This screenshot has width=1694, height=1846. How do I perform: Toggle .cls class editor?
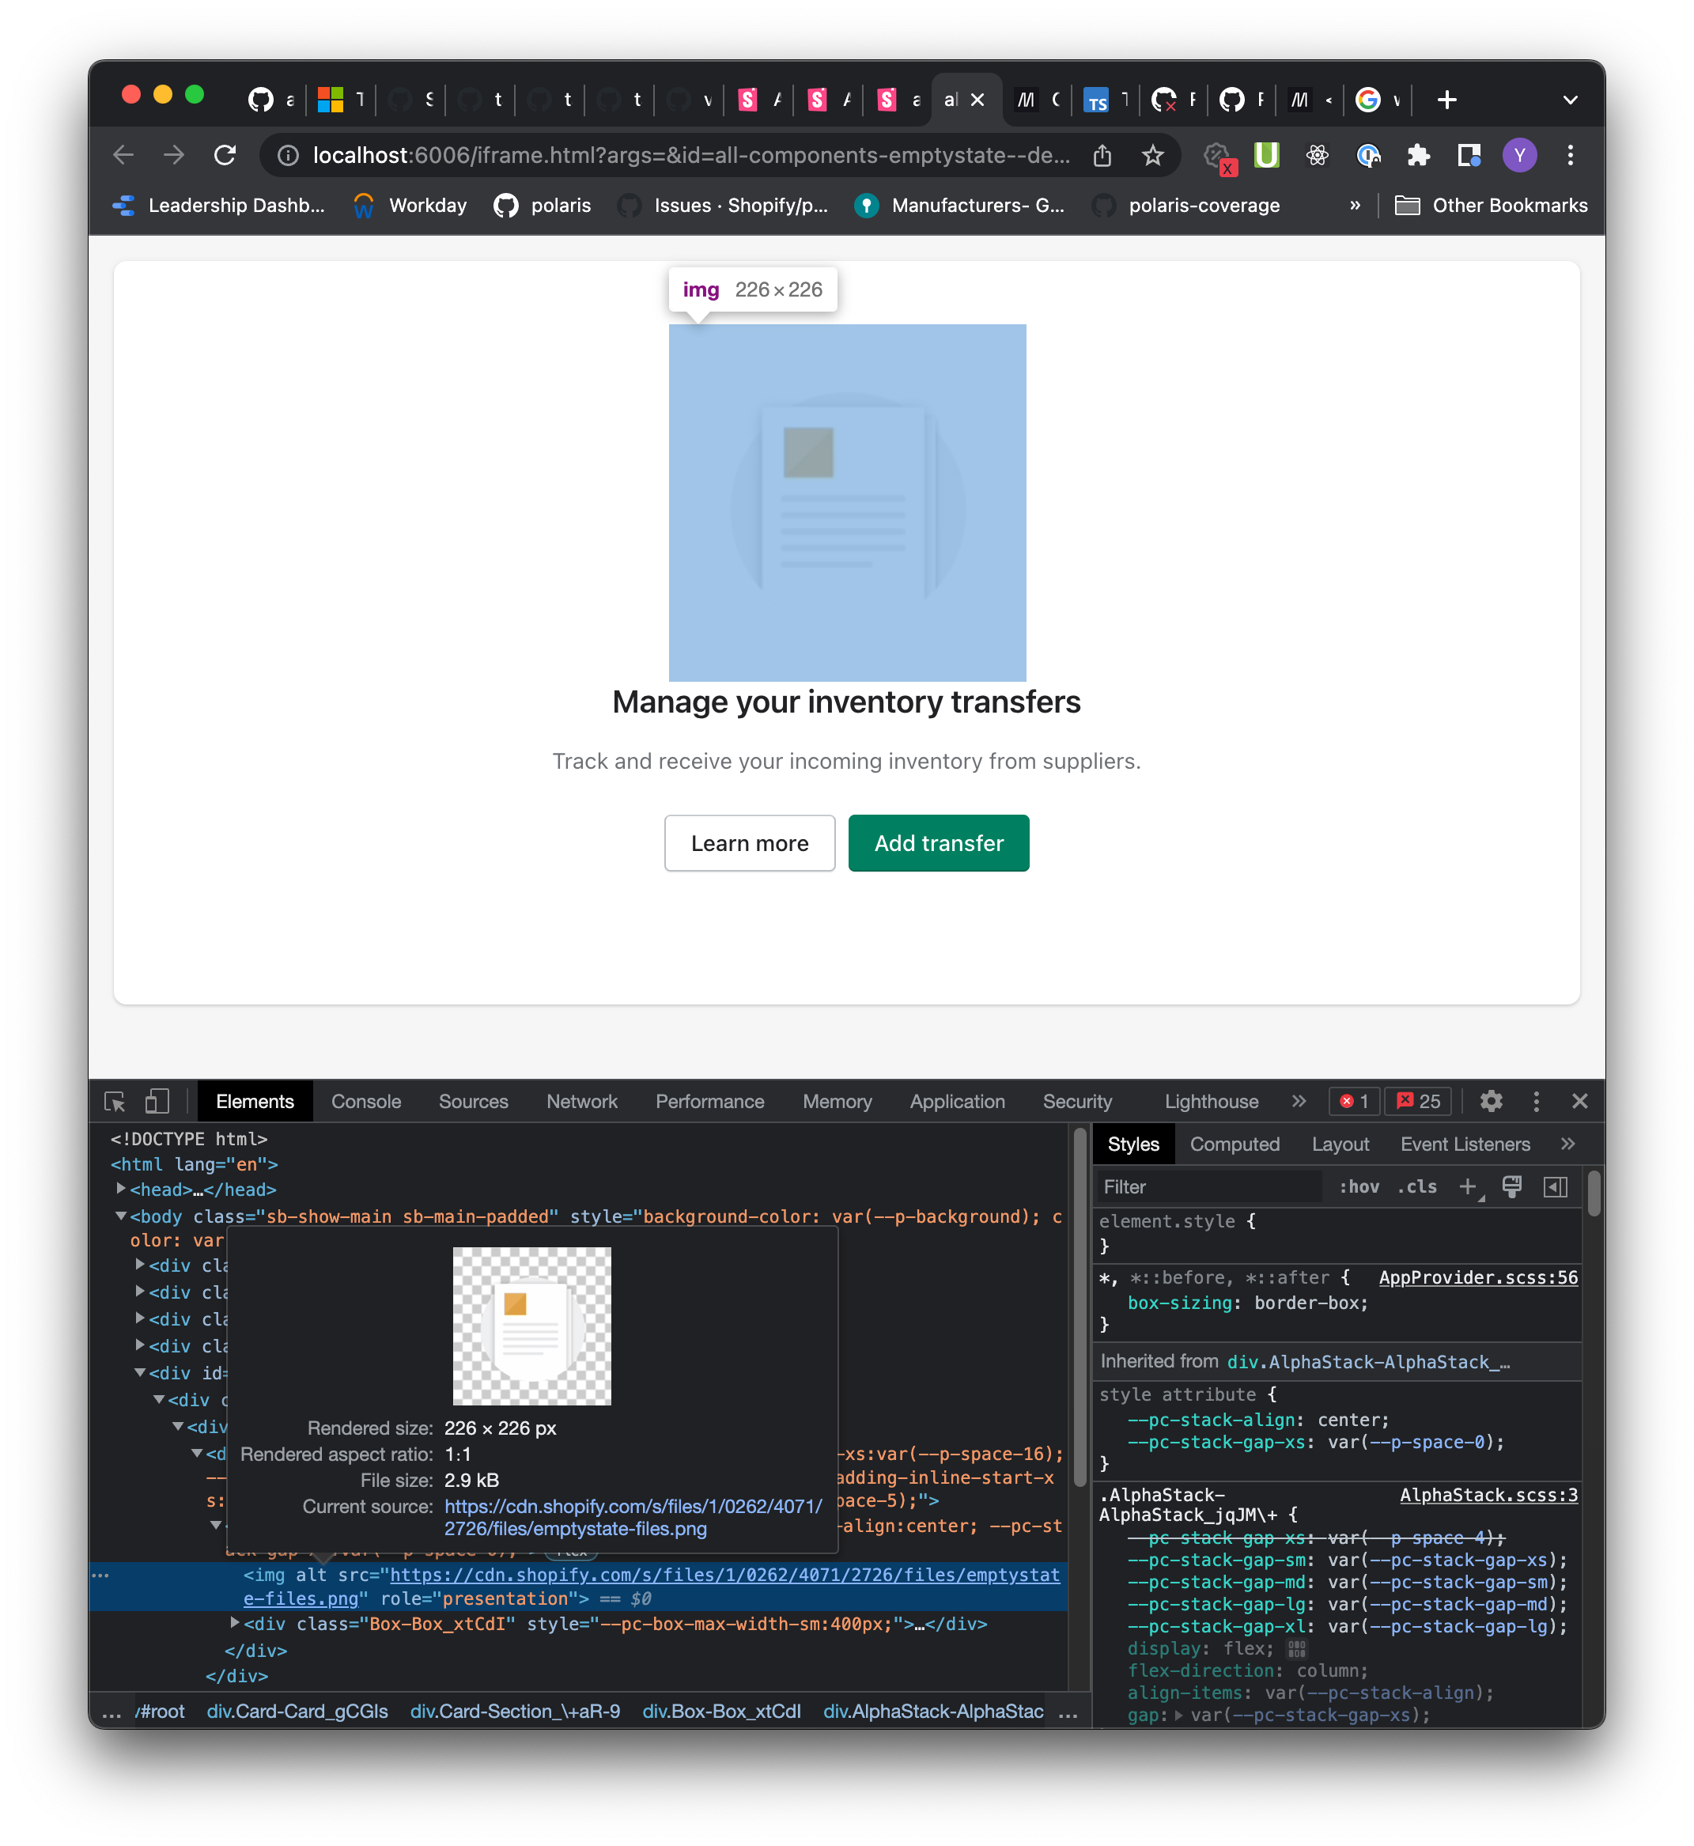pyautogui.click(x=1416, y=1187)
